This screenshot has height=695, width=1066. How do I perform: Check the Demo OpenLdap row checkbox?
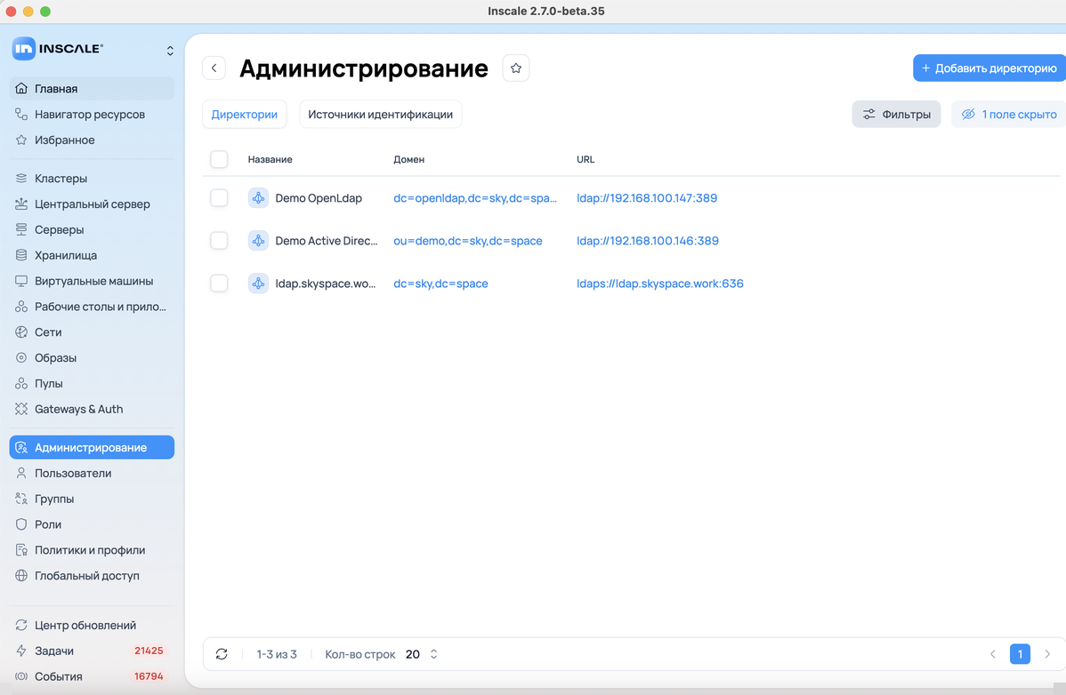219,198
